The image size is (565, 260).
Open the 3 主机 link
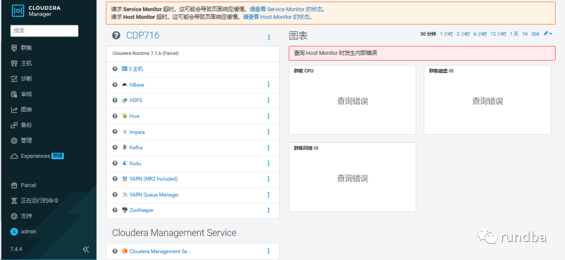click(136, 69)
